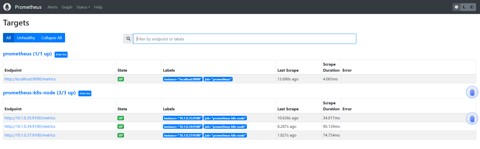Viewport: 480px width, 149px height.
Task: Click Collapse All button
Action: 52,38
